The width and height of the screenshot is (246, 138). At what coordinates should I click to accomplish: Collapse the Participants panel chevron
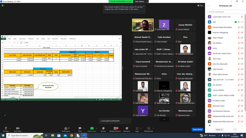[x=208, y=6]
